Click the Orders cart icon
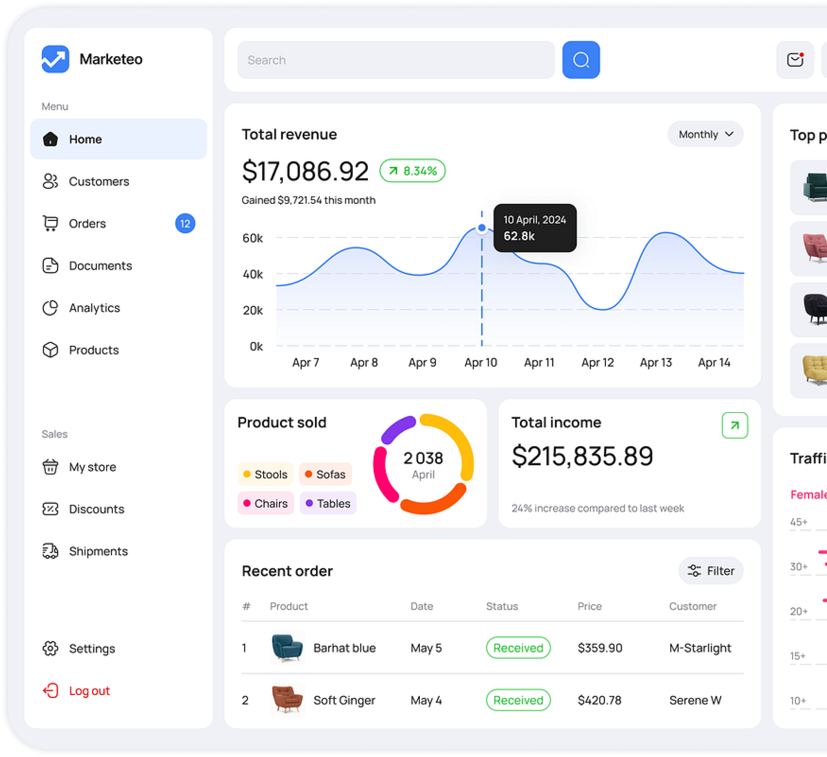This screenshot has width=827, height=757. click(x=51, y=223)
